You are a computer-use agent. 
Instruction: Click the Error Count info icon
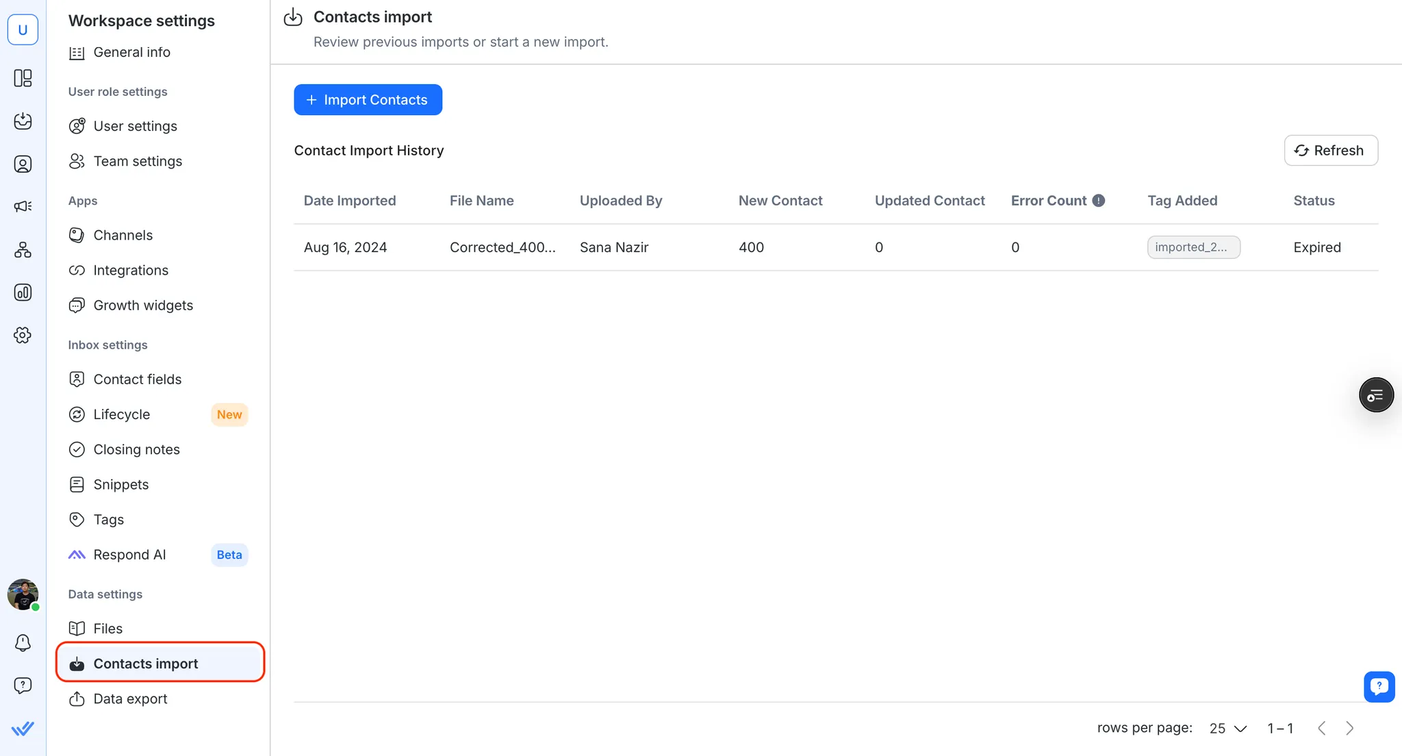[x=1099, y=201]
